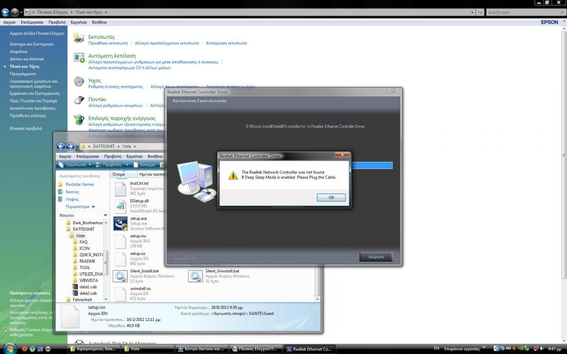
Task: Select the Silent_Install.bat file icon
Action: point(120,276)
